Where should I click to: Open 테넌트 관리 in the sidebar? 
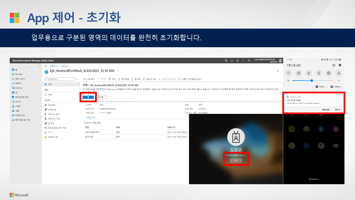[18, 115]
